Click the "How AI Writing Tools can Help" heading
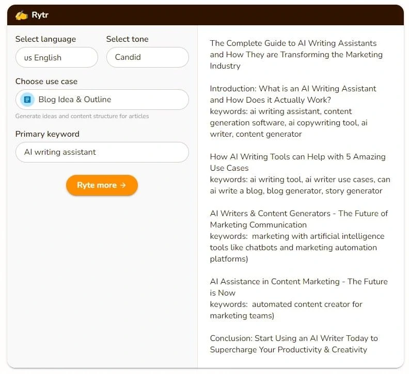 point(297,162)
